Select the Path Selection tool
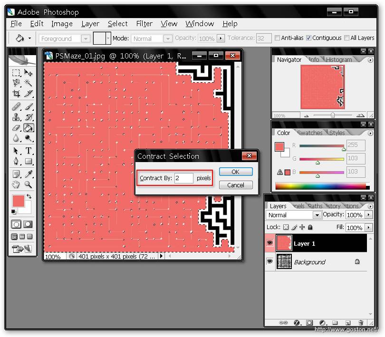The image size is (385, 337). coord(16,151)
